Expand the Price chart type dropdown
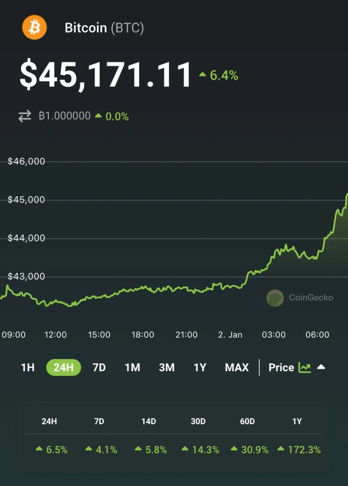The image size is (348, 486). pos(281,368)
